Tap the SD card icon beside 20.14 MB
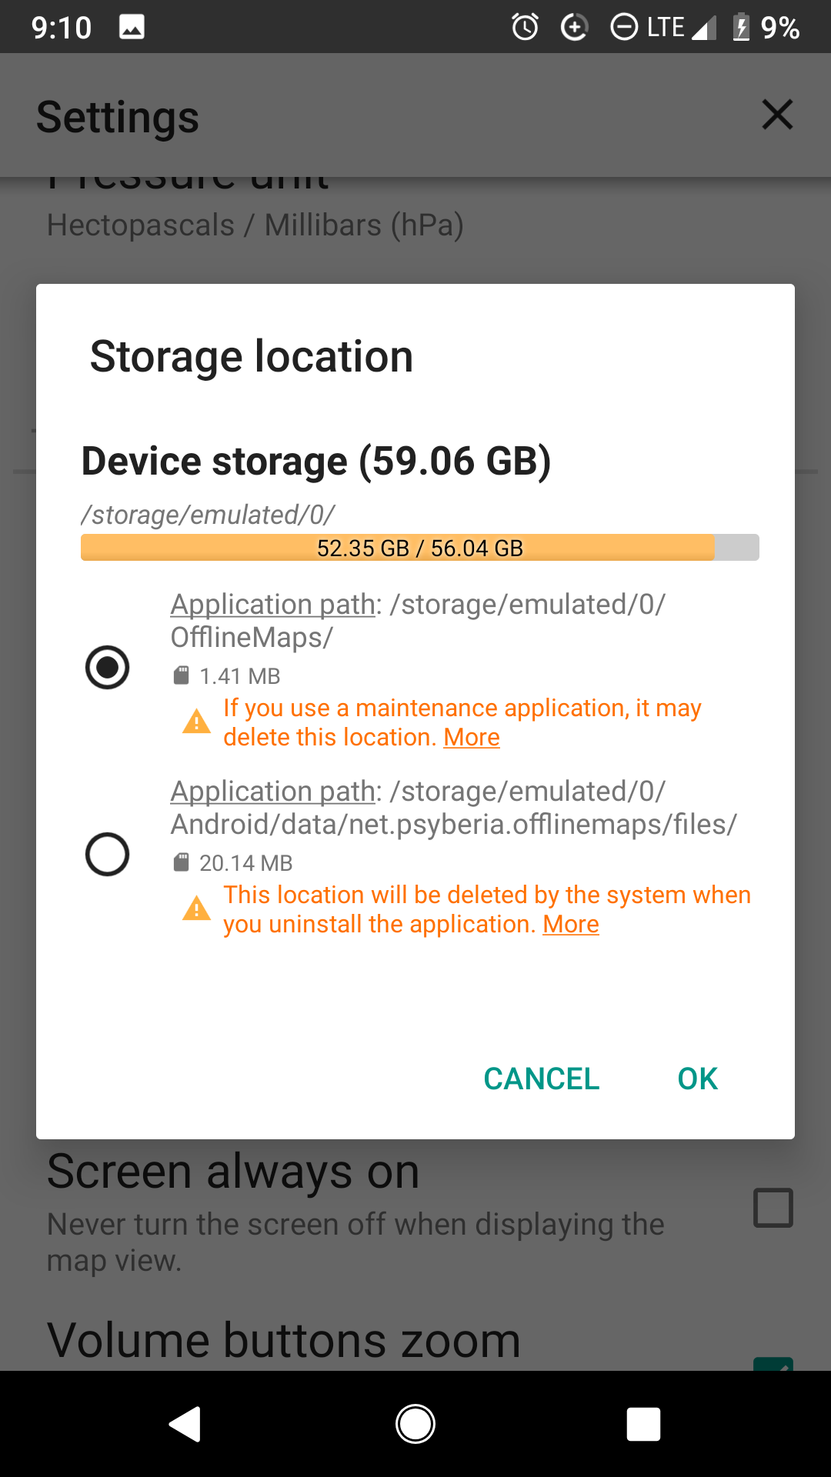 coord(181,863)
